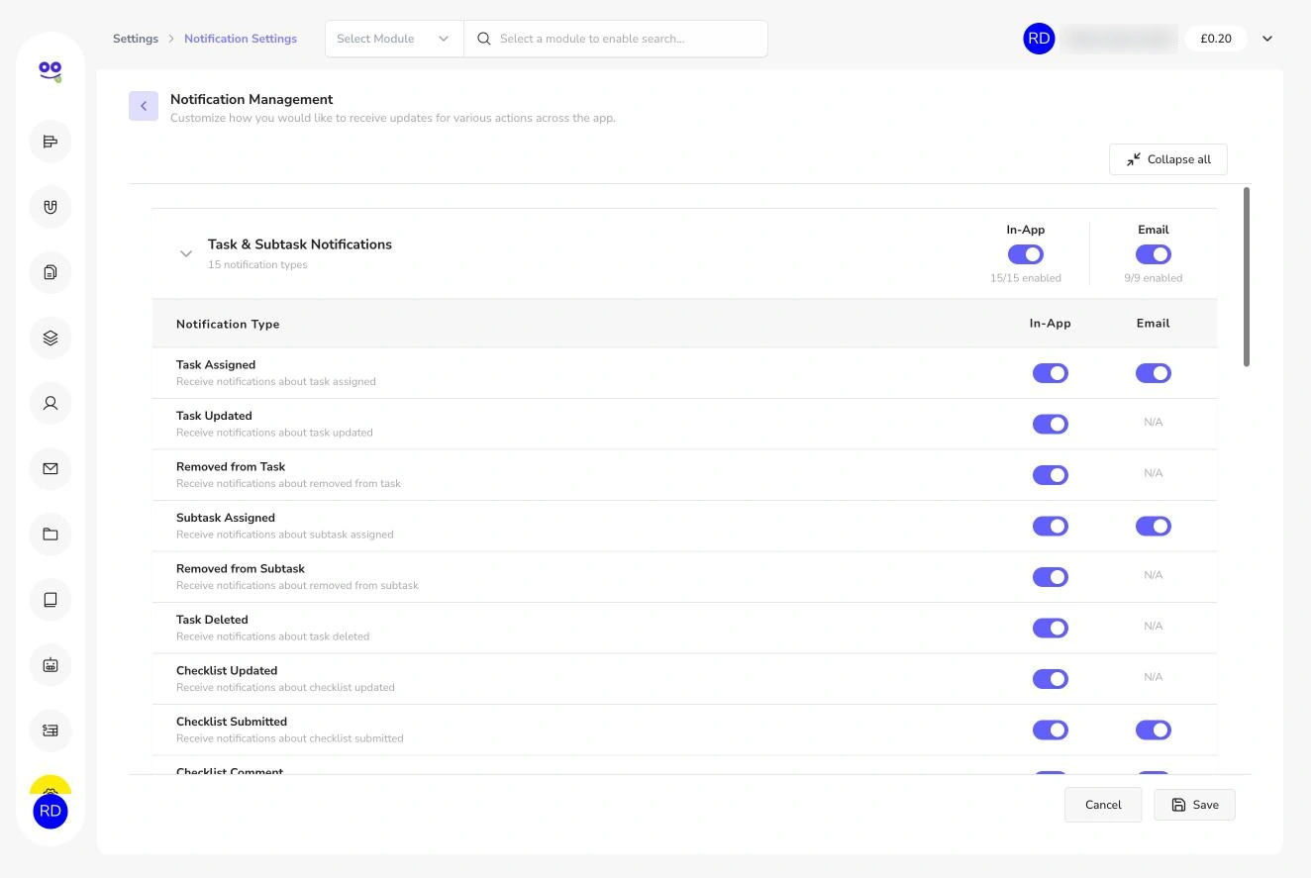Collapse the Task & Subtask Notifications section
The width and height of the screenshot is (1311, 878).
[185, 253]
